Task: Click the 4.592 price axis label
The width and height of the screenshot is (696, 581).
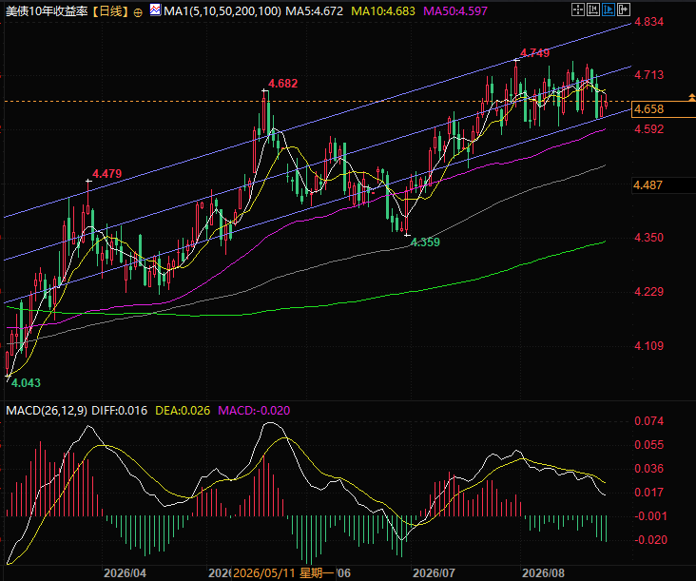Action: (x=649, y=129)
